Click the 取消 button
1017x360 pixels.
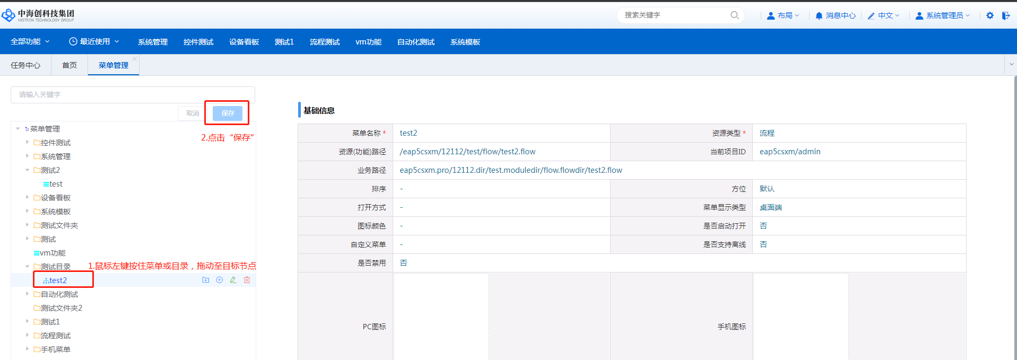click(x=193, y=113)
